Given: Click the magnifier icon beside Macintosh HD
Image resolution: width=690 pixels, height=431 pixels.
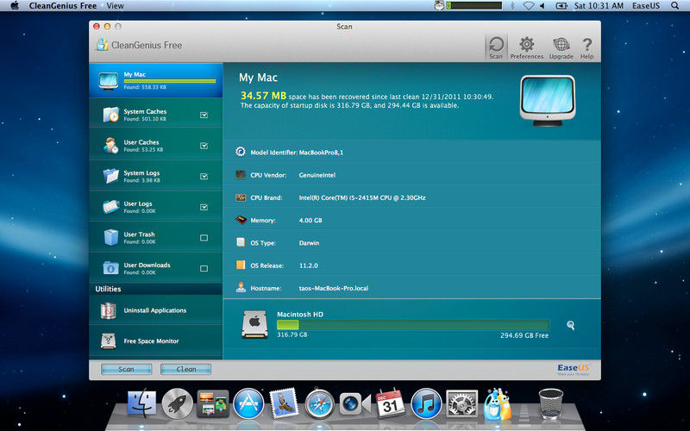Looking at the screenshot, I should [570, 326].
